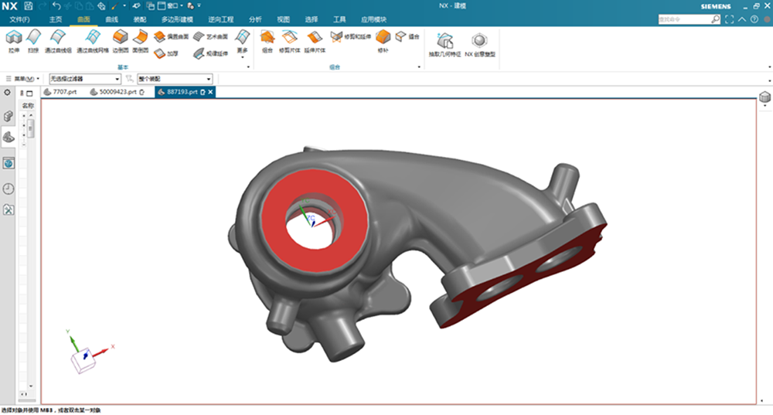Open the 抽取几何特征 command
This screenshot has height=415, width=773.
[444, 43]
